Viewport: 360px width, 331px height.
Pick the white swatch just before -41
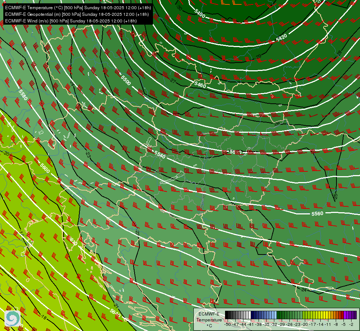coord(250,315)
